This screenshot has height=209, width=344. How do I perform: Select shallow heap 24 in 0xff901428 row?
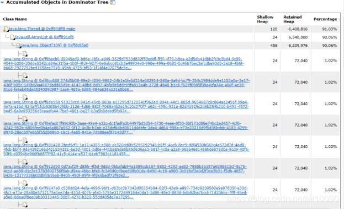[x=275, y=146]
